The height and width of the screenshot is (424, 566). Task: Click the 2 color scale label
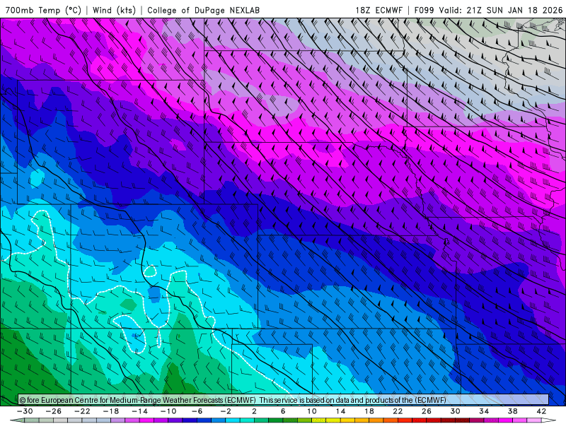tap(254, 411)
